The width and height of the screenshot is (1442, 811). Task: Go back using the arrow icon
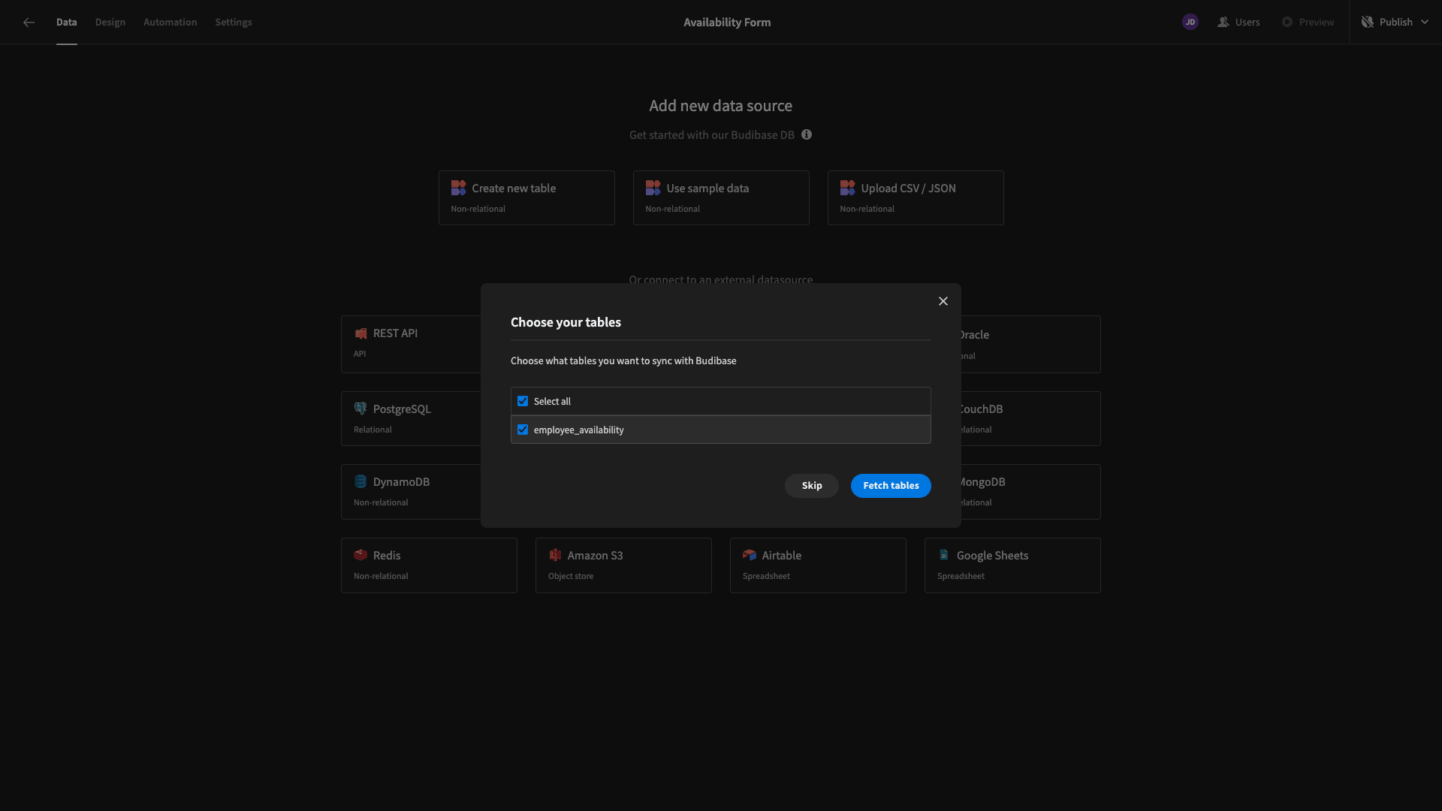pos(29,23)
